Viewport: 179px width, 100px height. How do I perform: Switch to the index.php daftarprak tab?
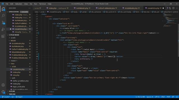point(57,8)
